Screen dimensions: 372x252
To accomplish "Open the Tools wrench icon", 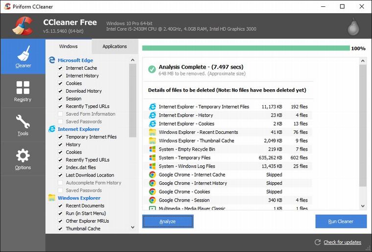I will tap(23, 122).
